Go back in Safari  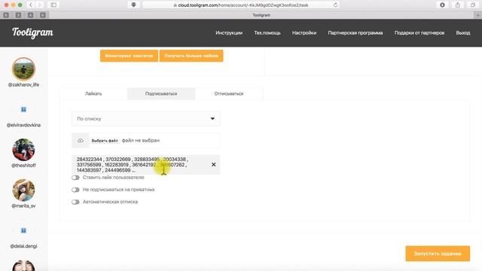tap(31, 5)
